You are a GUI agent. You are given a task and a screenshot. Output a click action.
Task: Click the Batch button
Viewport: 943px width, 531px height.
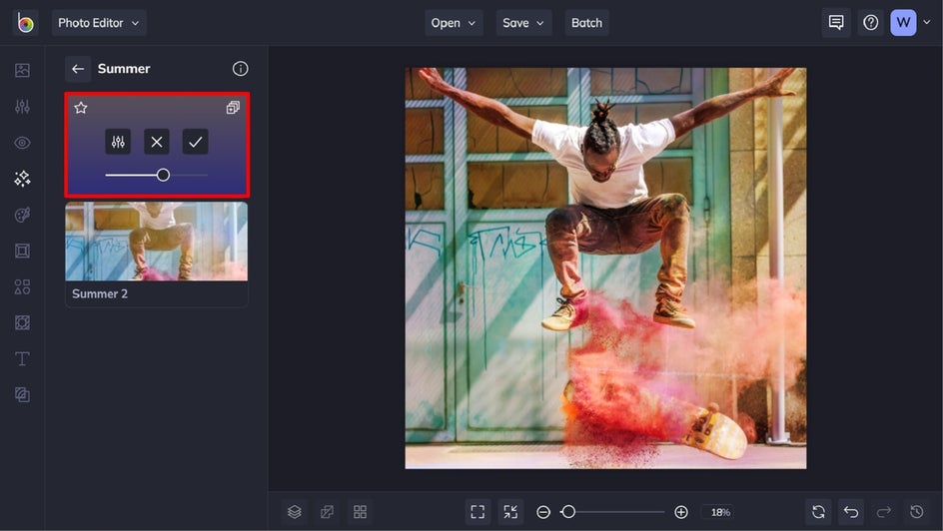586,23
